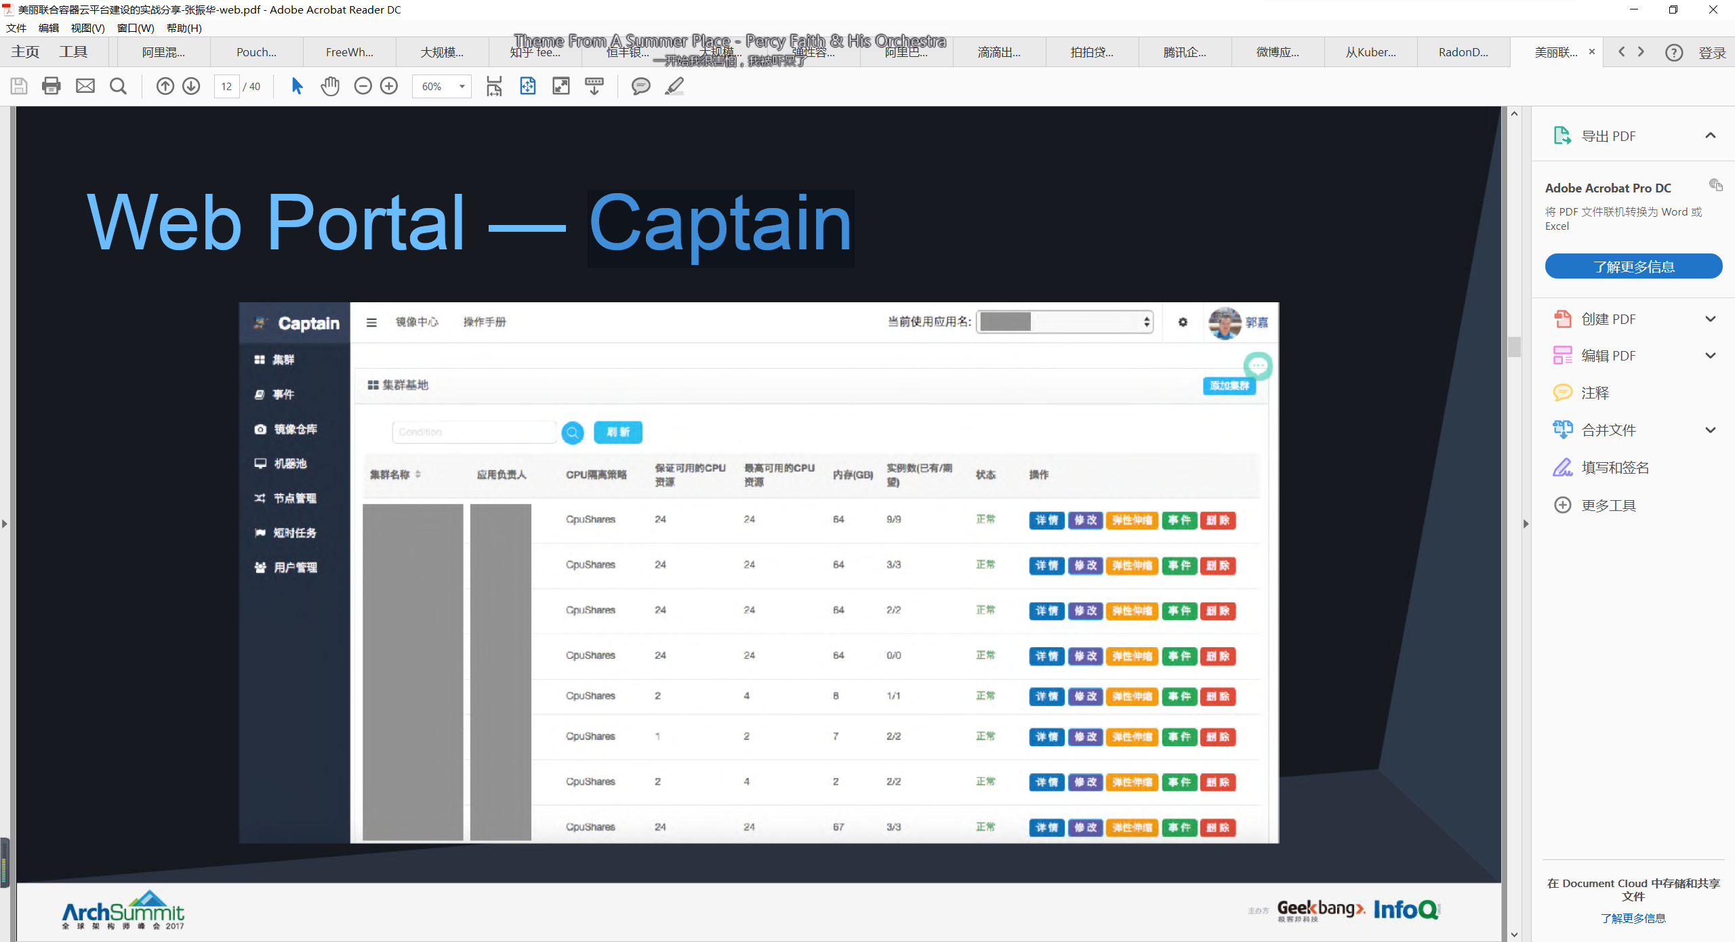1735x942 pixels.
Task: Click Export PDF panel icon
Action: click(x=1562, y=136)
